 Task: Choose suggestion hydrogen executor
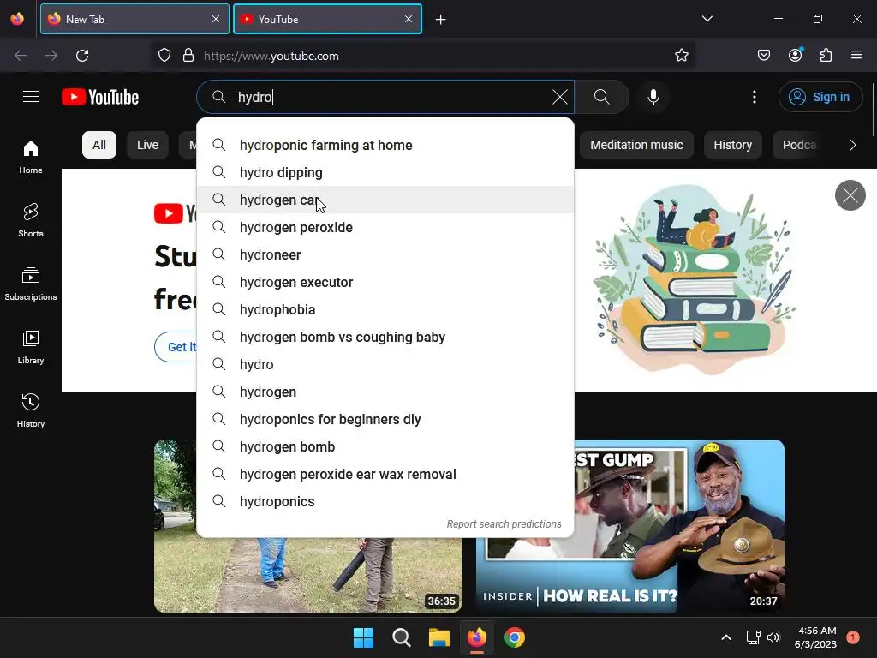click(x=385, y=282)
